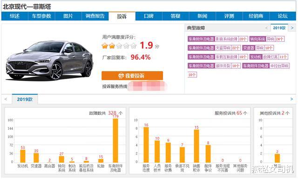Screen dimensions: 298x179
Task: Click the 制动系统 axis label
Action: (x=72, y=168)
